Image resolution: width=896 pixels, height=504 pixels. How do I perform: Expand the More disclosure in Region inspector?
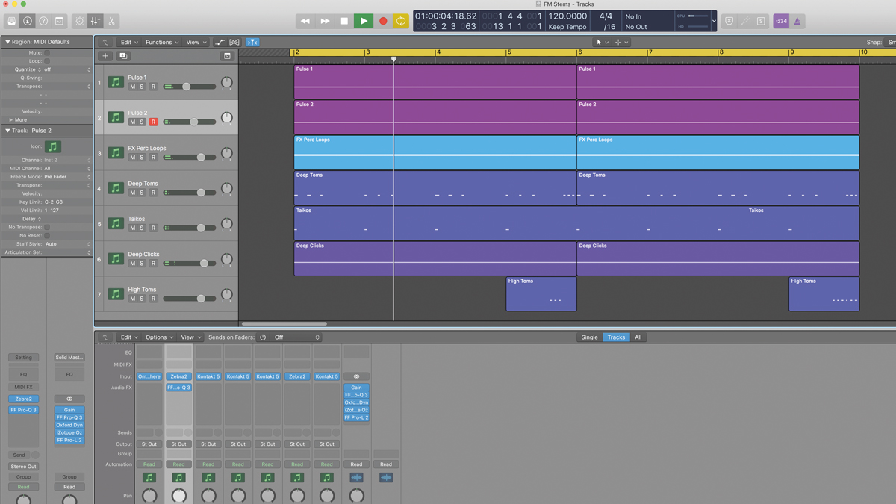pyautogui.click(x=10, y=119)
